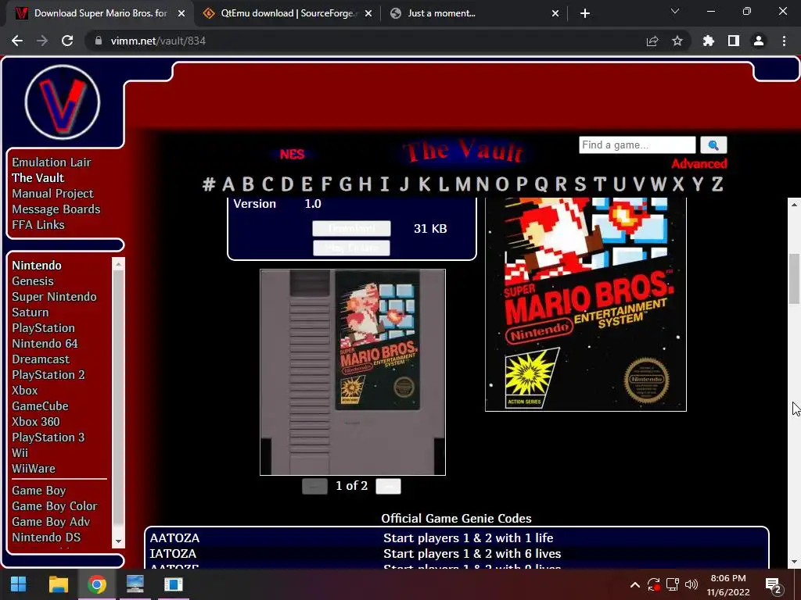Open FFA Links page
The width and height of the screenshot is (801, 600).
[38, 225]
